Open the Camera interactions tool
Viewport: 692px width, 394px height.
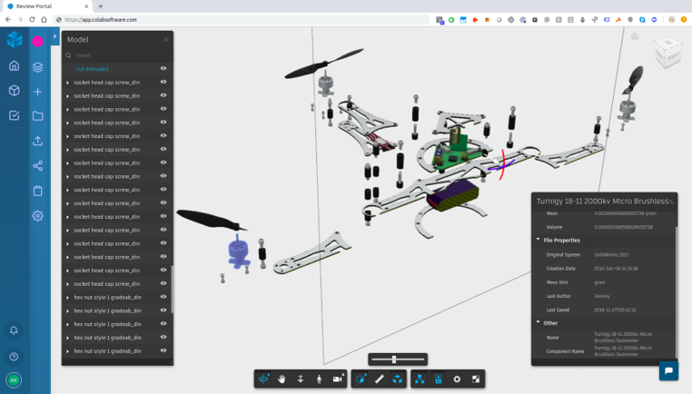point(338,379)
